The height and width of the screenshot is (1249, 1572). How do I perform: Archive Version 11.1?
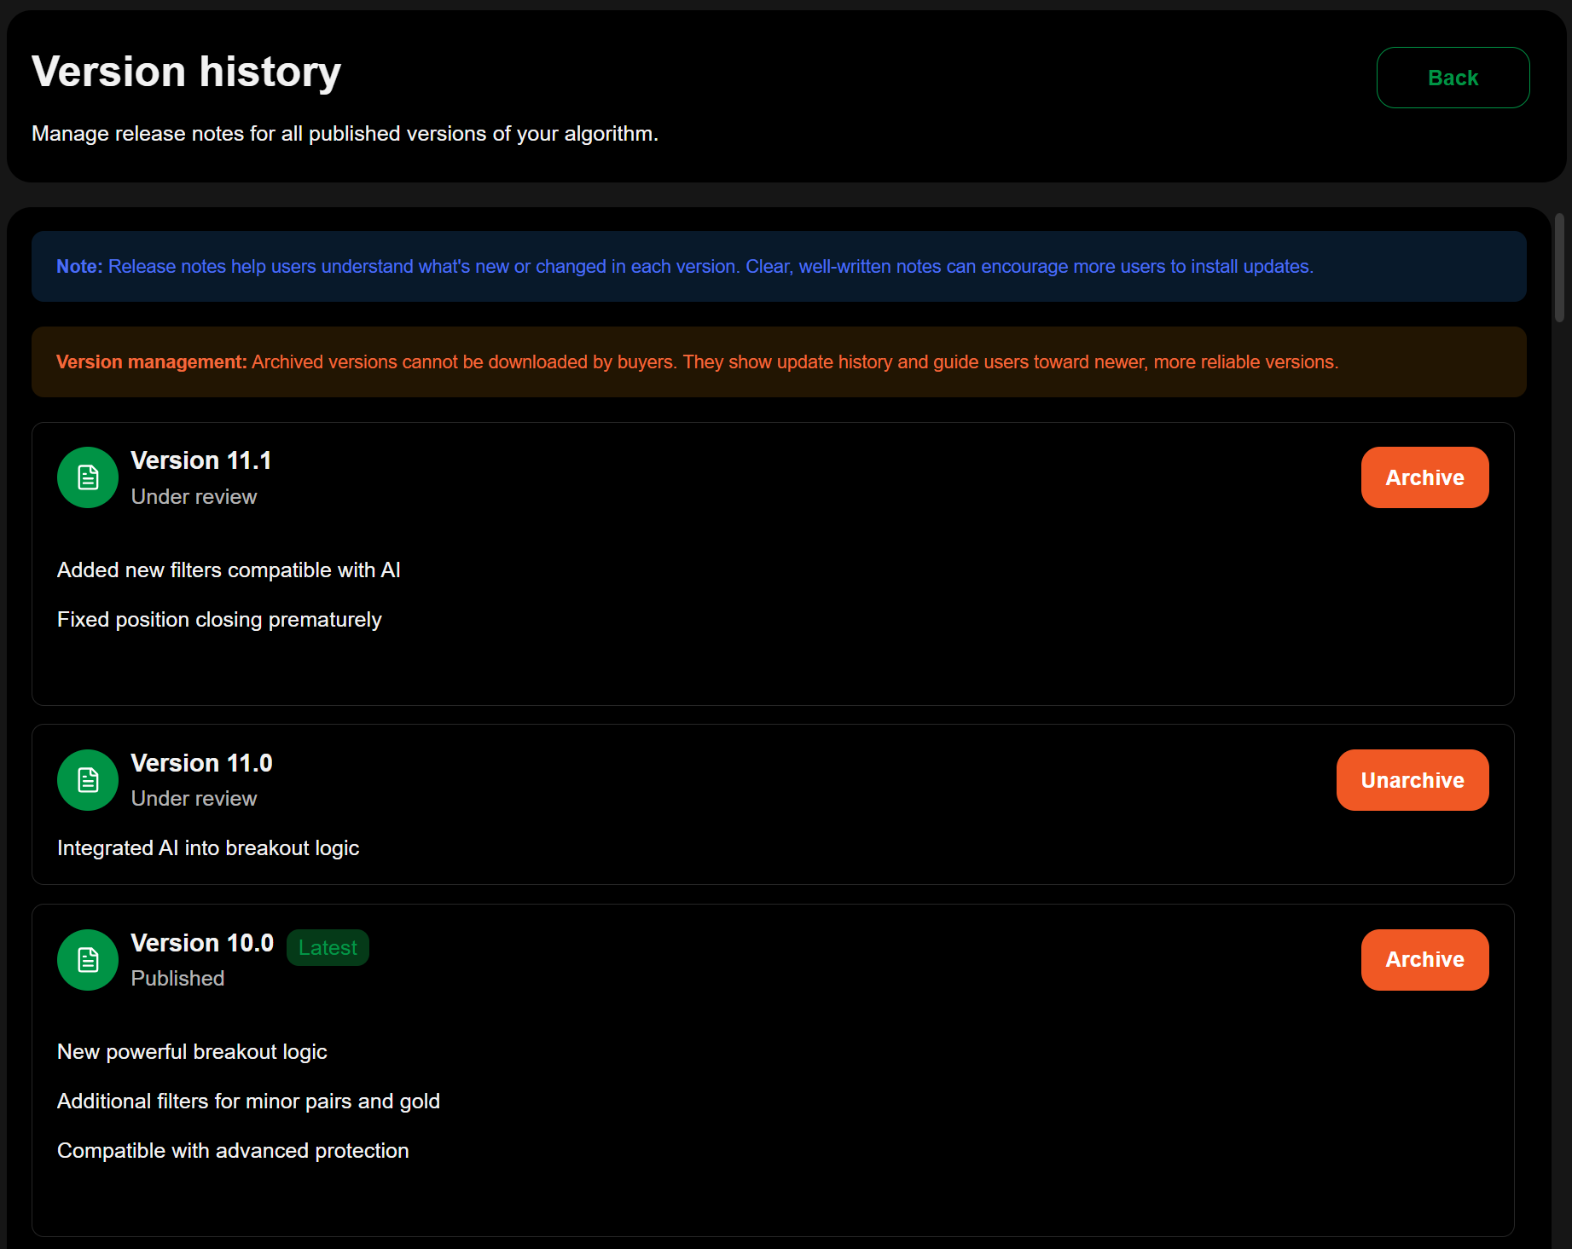coord(1424,477)
